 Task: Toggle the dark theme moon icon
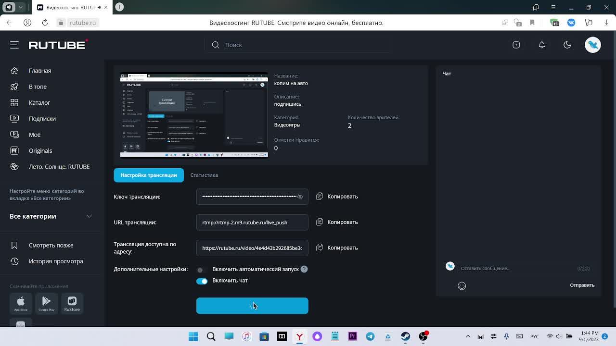pos(567,45)
